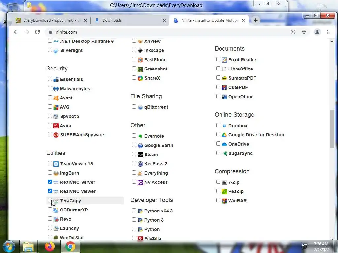338x253 pixels.
Task: Click the Avast orange icon
Action: pyautogui.click(x=56, y=98)
